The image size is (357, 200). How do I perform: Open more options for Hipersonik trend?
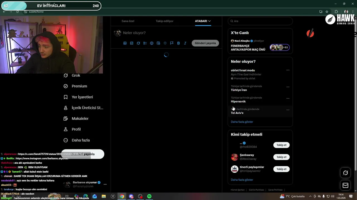pos(288,98)
